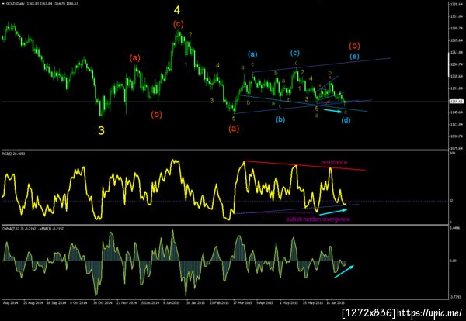Select the large yellow wave label 3
Viewport: 466px width, 321px height.
101,130
